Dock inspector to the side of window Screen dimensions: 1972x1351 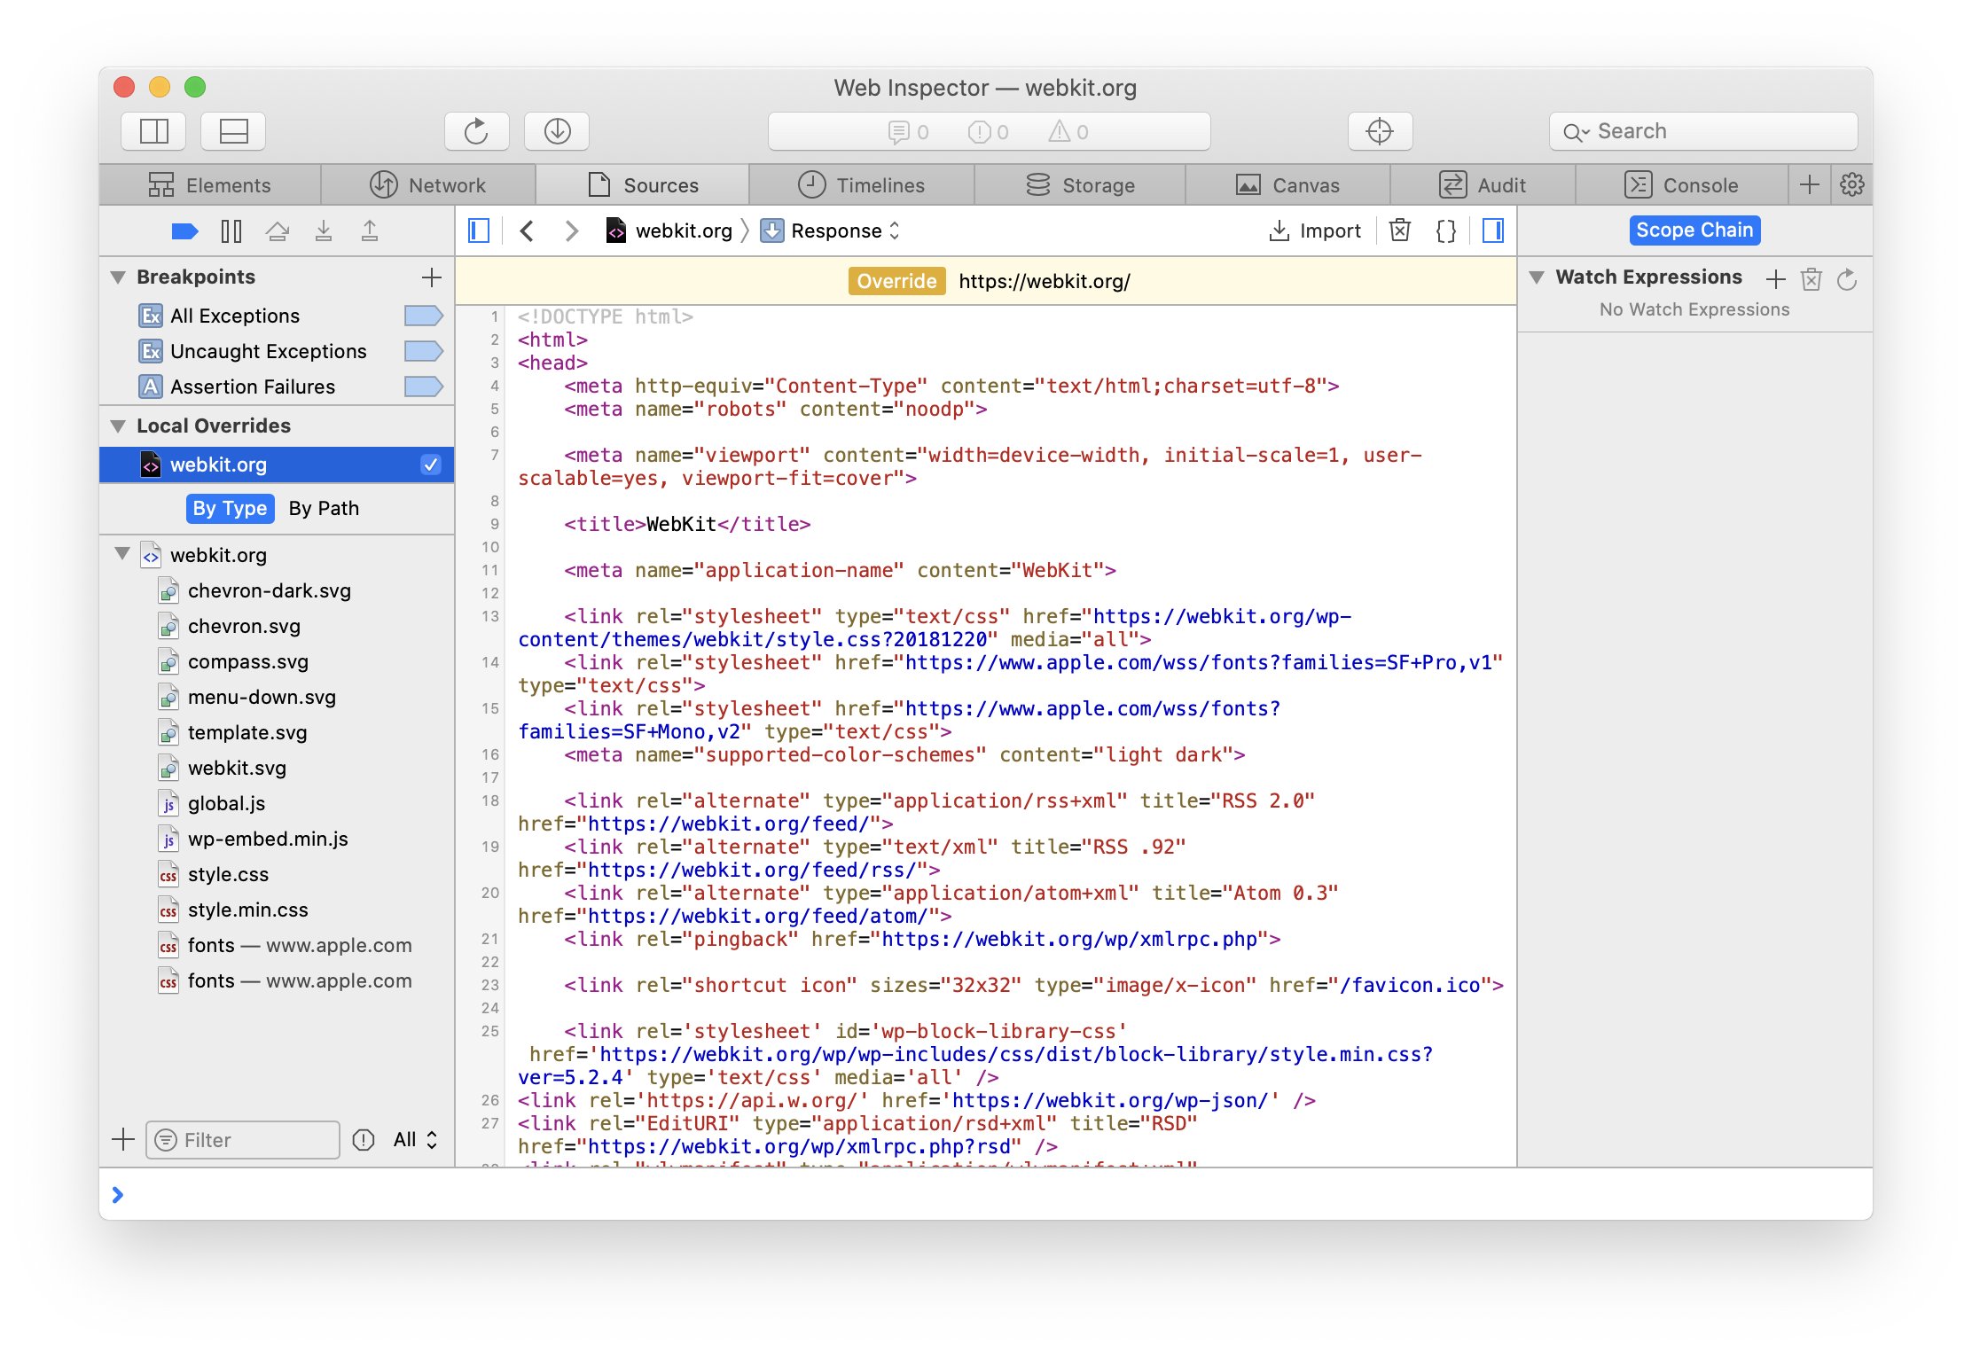click(153, 131)
